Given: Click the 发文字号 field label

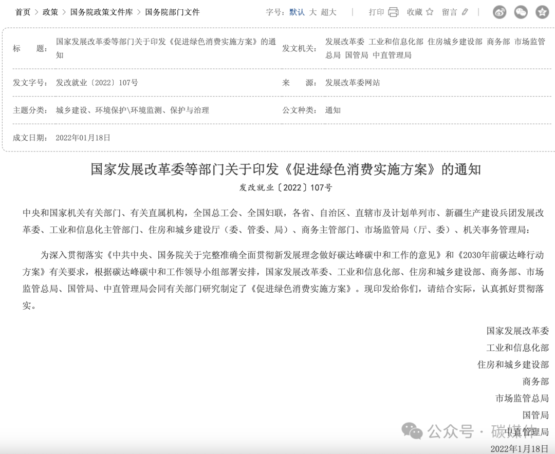Looking at the screenshot, I should tap(30, 83).
